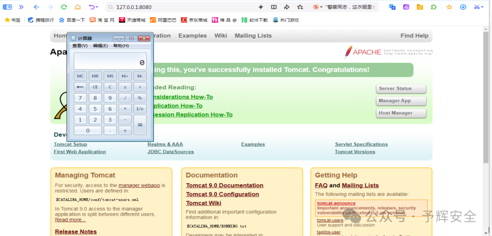Open the blue downloads icon
The height and width of the screenshot is (236, 492).
tap(463, 7)
